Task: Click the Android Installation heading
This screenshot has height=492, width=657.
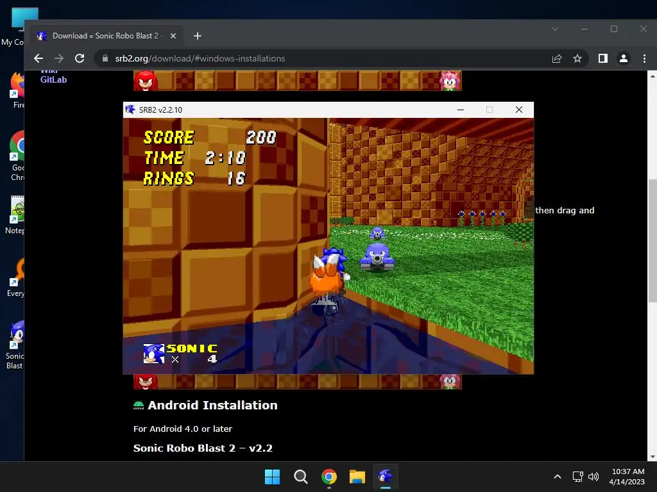Action: point(212,405)
